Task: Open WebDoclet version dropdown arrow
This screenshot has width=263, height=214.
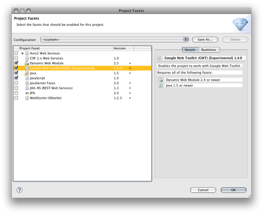Action: [x=130, y=98]
